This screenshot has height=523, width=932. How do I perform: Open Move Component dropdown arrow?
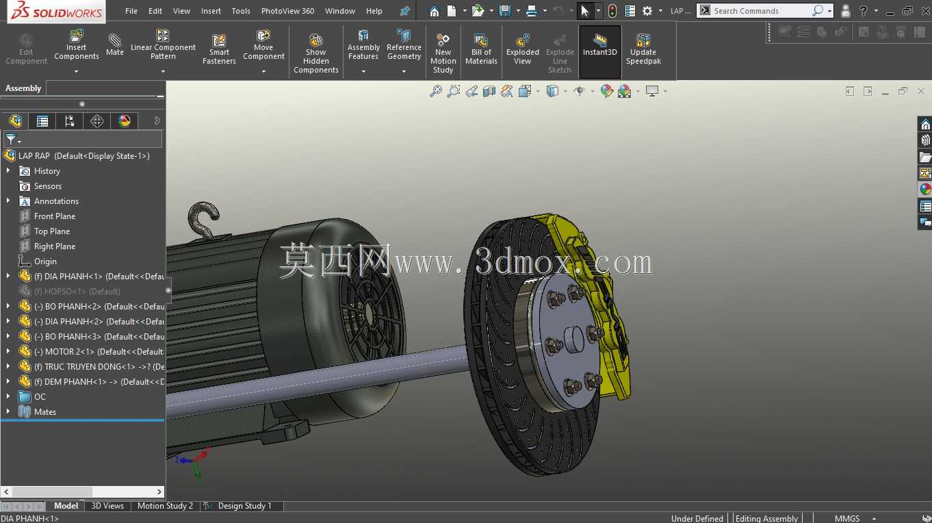pyautogui.click(x=263, y=71)
